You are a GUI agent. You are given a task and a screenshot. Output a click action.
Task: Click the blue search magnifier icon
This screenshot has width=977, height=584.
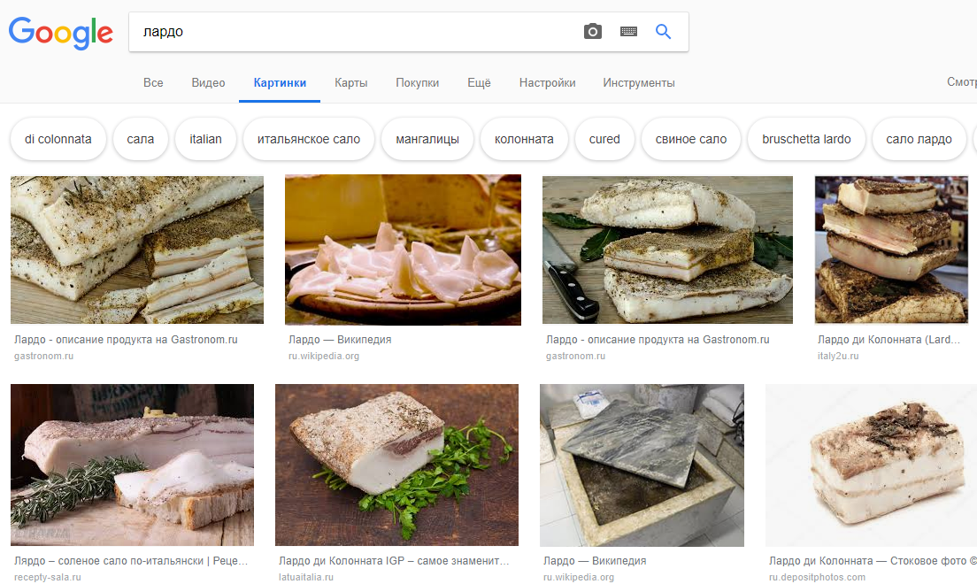663,31
